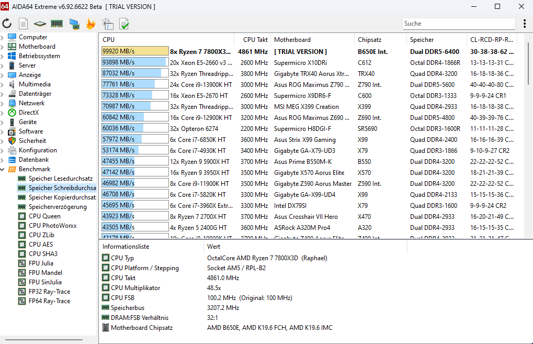Select the 99920 MB/s result bar

135,51
